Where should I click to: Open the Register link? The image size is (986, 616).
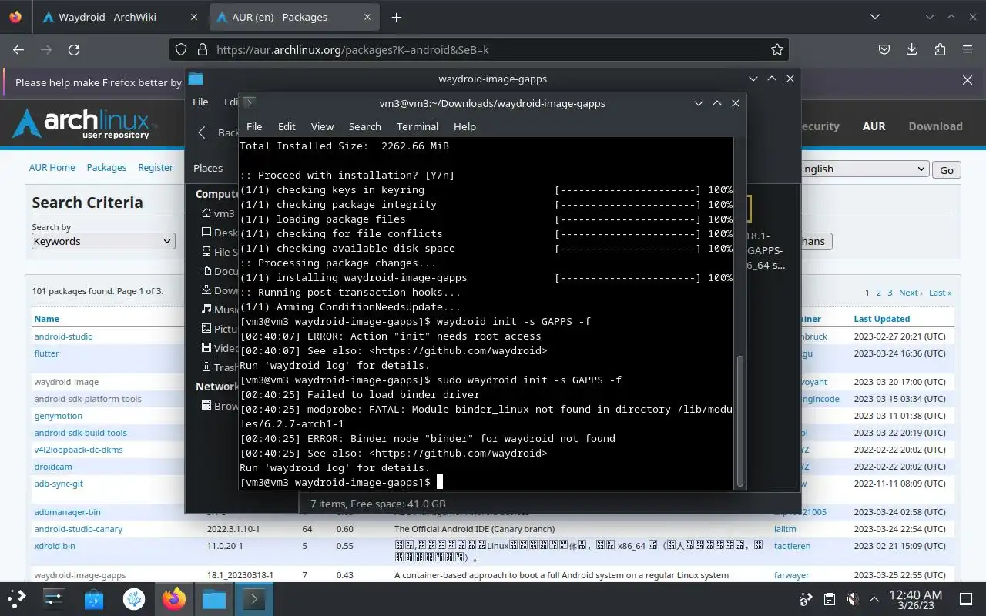[x=156, y=167]
